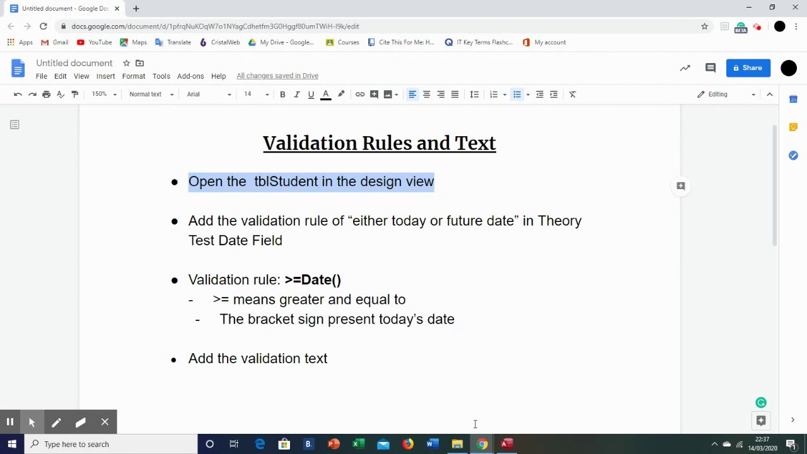
Task: Open Arial font dropdown
Action: point(209,95)
